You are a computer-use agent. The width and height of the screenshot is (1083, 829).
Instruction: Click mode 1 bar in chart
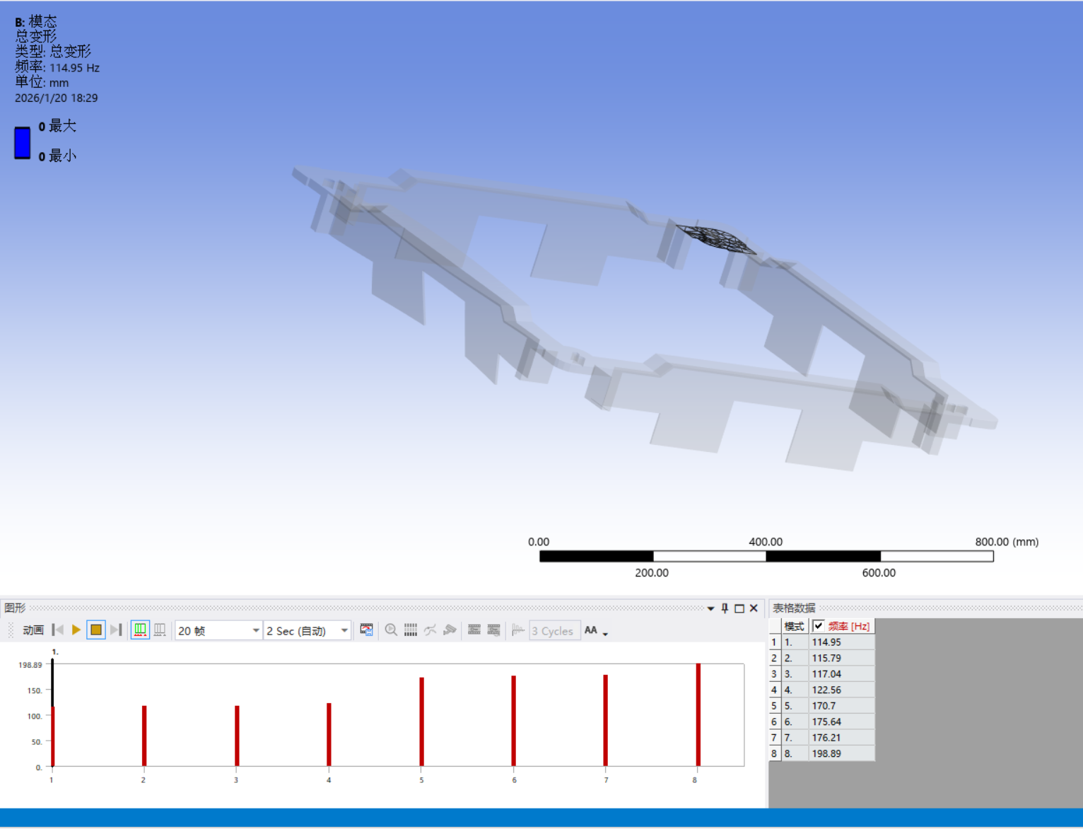pyautogui.click(x=52, y=736)
